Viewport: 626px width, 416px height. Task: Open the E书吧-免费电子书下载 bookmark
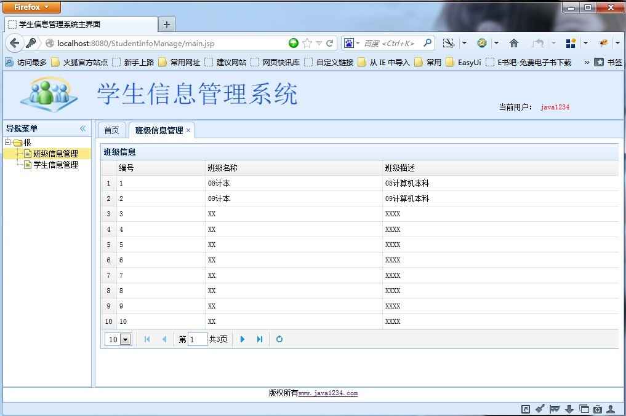[x=529, y=62]
